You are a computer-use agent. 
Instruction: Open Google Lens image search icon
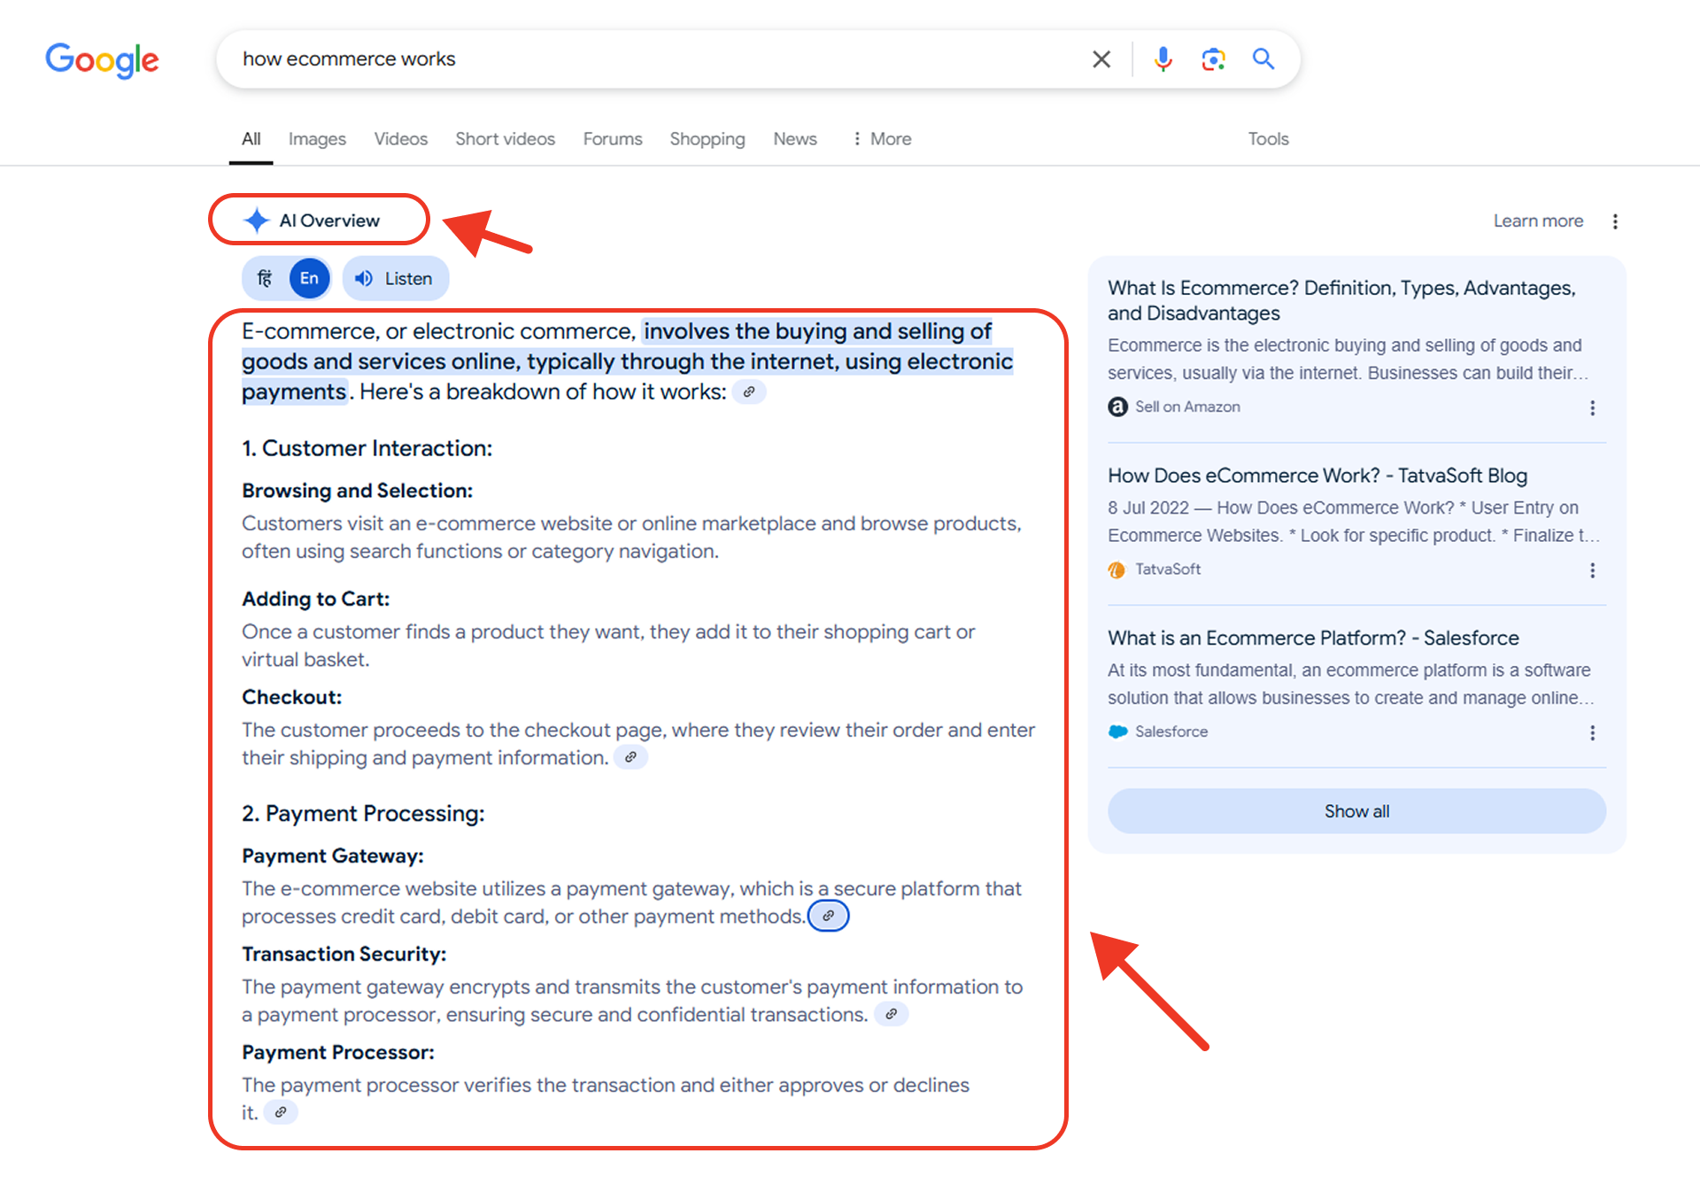1213,59
